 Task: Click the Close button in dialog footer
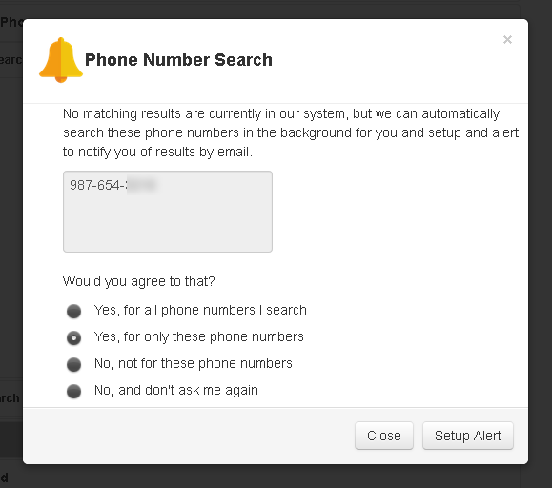tap(383, 436)
